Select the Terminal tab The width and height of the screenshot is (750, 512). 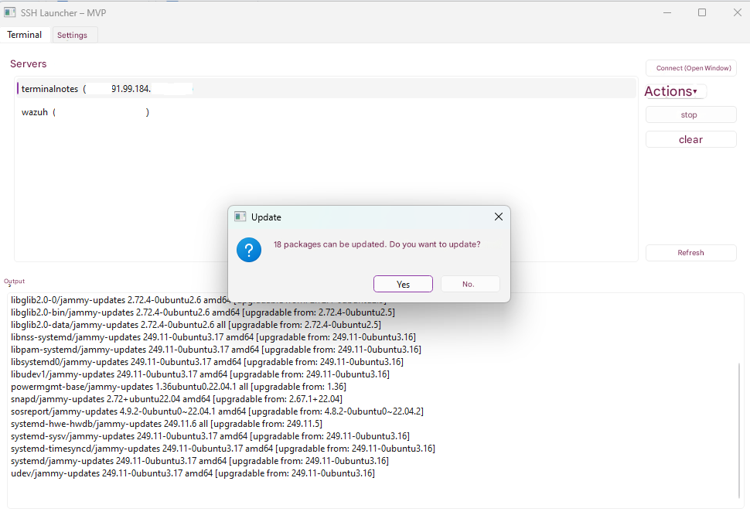coord(25,35)
